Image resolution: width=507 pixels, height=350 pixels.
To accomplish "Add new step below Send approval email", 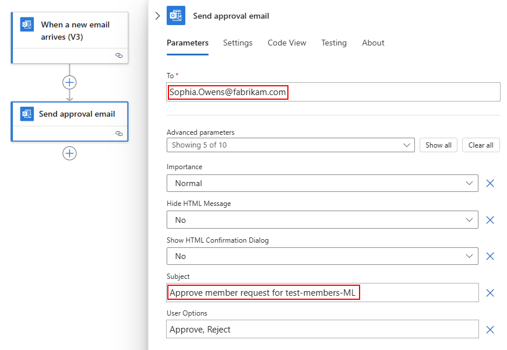I will 69,153.
